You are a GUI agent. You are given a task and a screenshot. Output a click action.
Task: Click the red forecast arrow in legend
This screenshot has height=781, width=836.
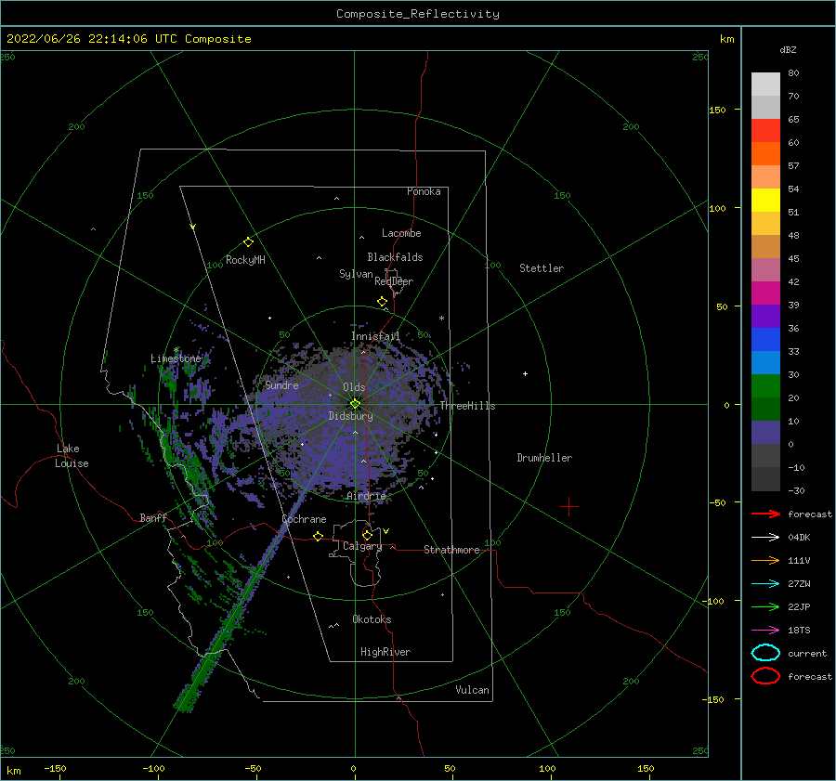[x=765, y=514]
